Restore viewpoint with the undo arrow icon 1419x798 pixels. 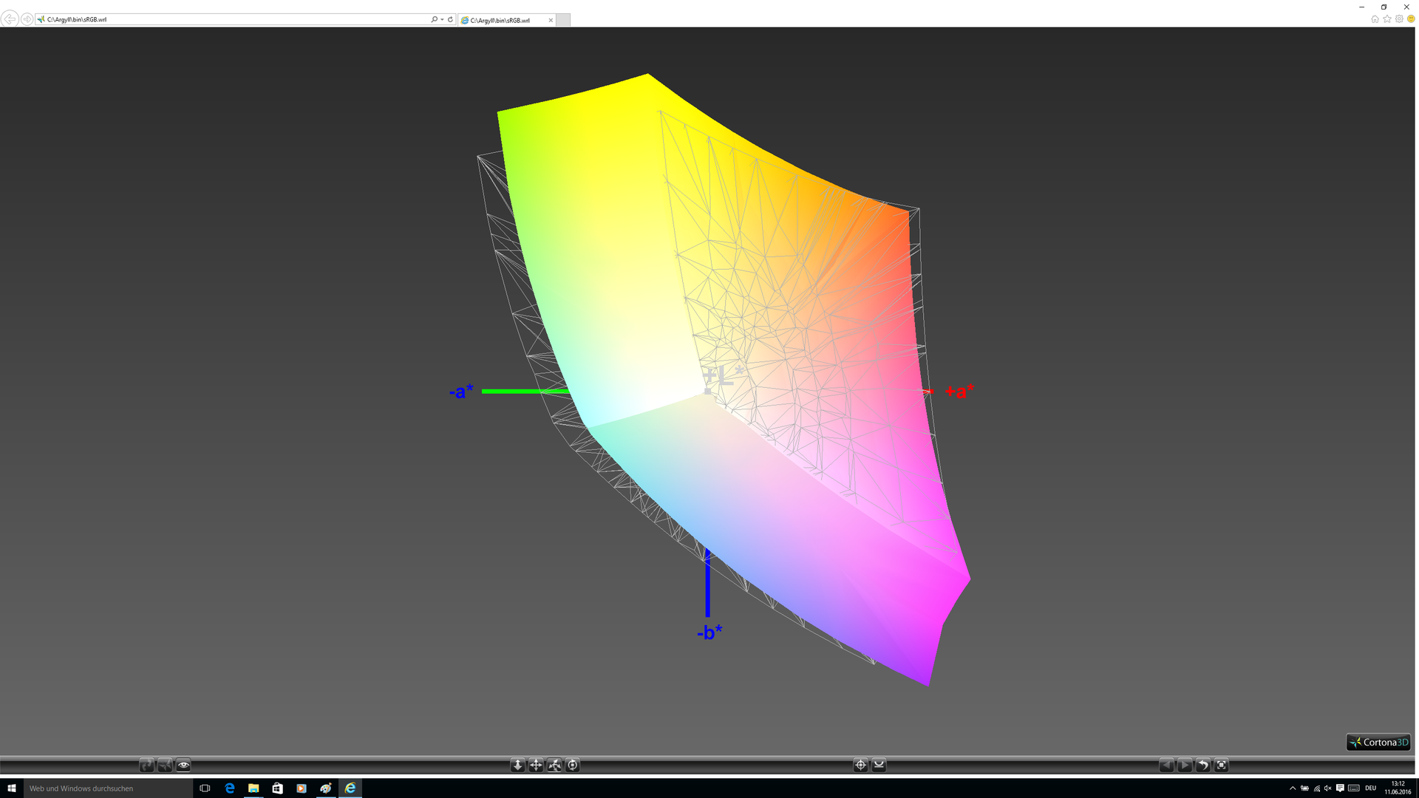pyautogui.click(x=1202, y=765)
